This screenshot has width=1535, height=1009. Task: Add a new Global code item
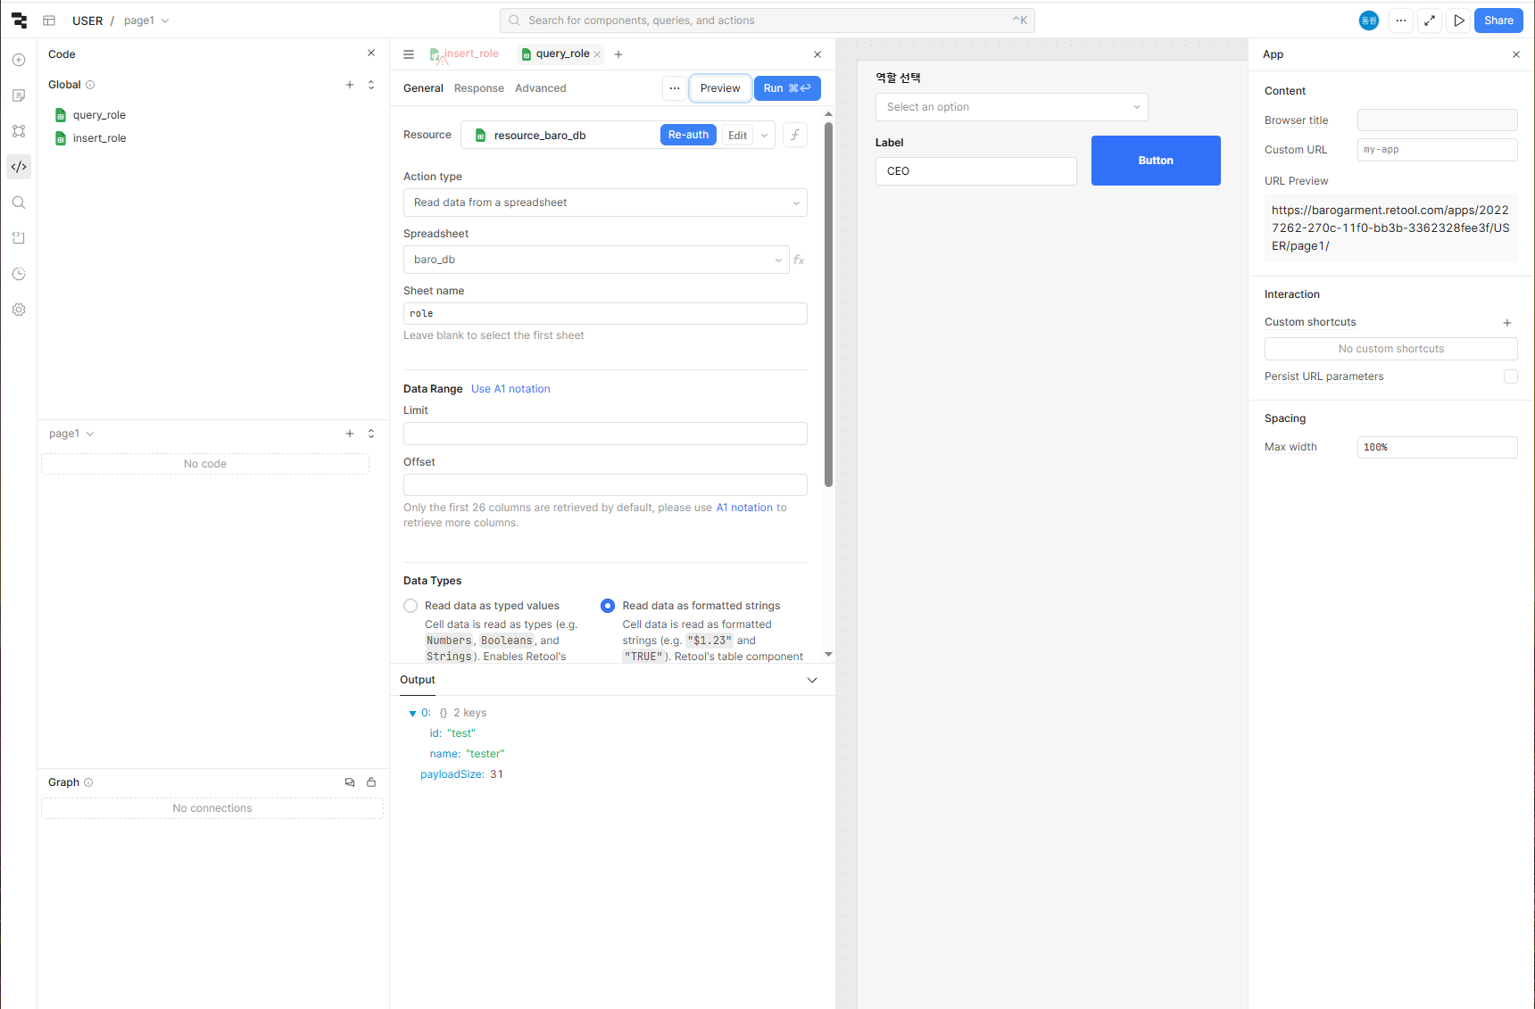[350, 85]
